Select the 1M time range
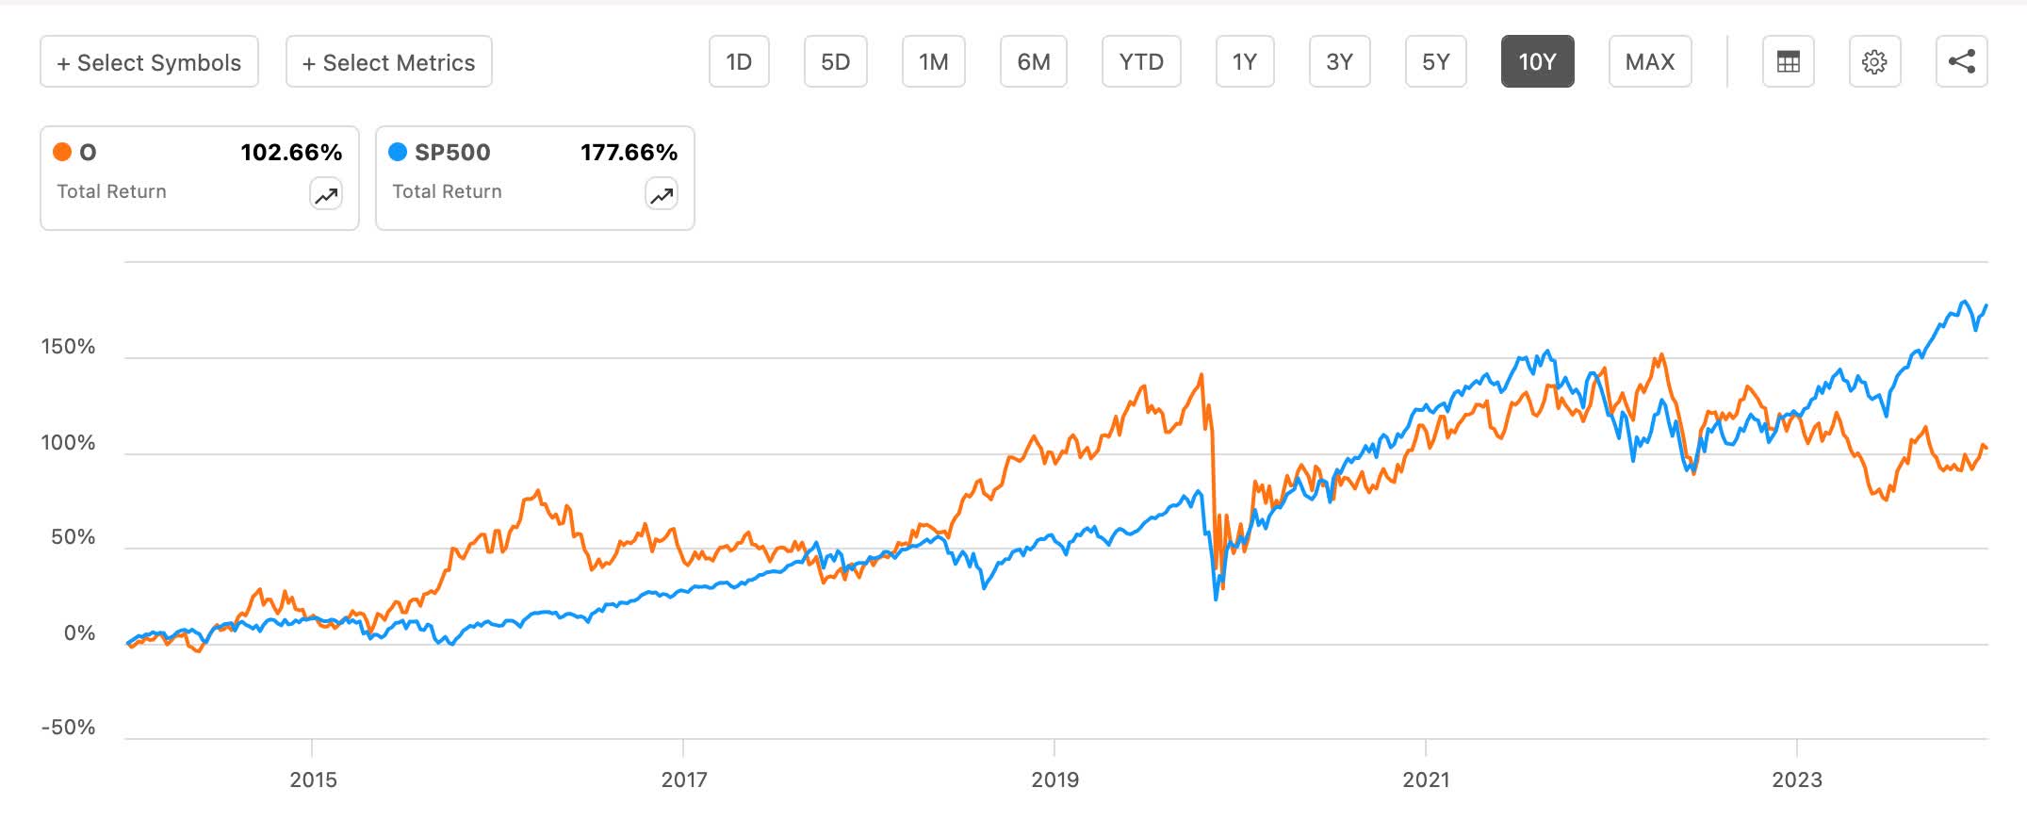Screen dimensions: 2027x837 point(933,61)
